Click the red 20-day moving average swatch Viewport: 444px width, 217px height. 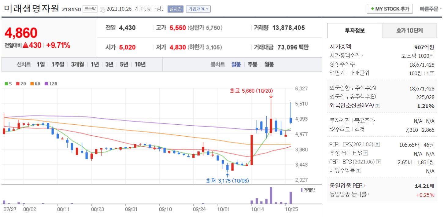18,84
